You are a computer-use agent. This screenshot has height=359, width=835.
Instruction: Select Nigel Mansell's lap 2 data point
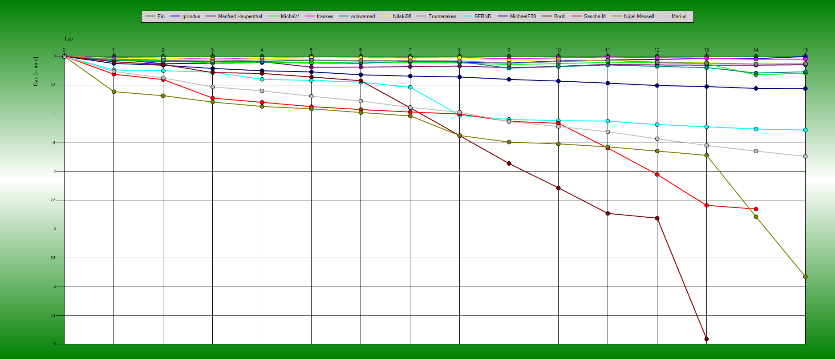click(163, 96)
